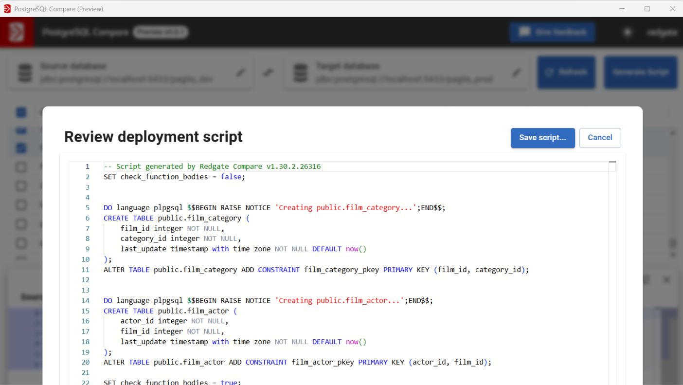Toggle the select-all checkbox above object list
The height and width of the screenshot is (385, 683).
coord(21,112)
